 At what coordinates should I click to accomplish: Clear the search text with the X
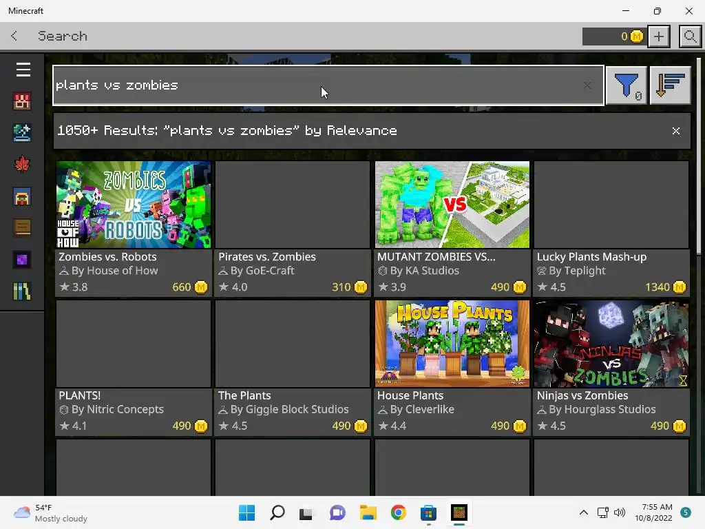click(x=587, y=85)
